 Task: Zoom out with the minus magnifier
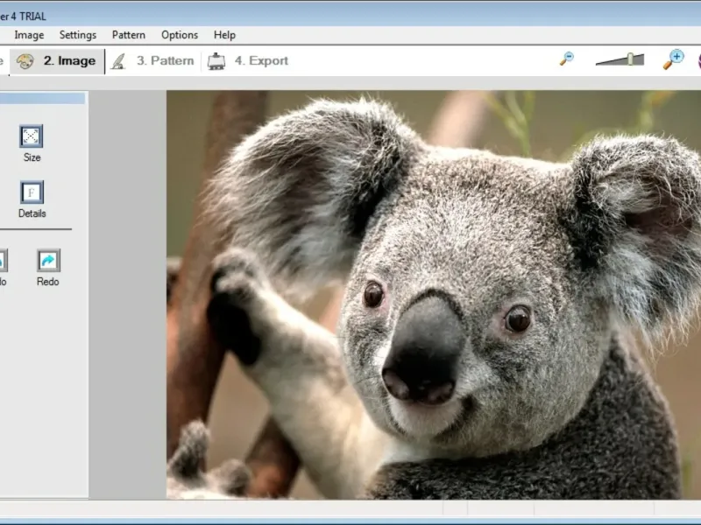coord(567,59)
